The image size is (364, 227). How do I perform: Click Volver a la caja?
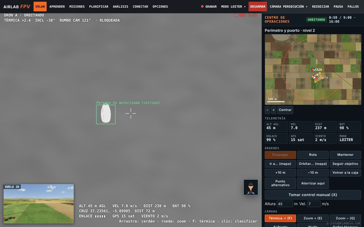pyautogui.click(x=346, y=173)
